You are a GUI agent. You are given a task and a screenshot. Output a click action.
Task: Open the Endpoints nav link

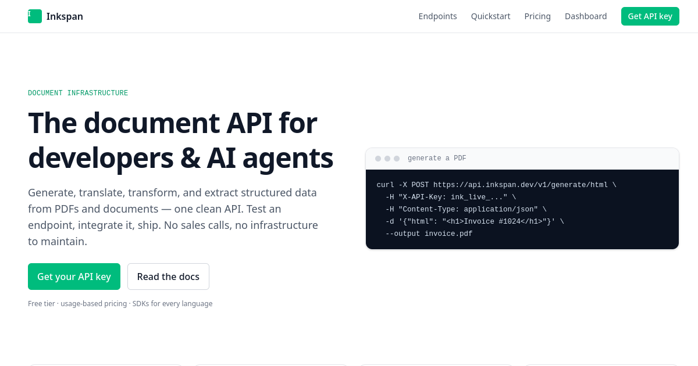point(437,16)
